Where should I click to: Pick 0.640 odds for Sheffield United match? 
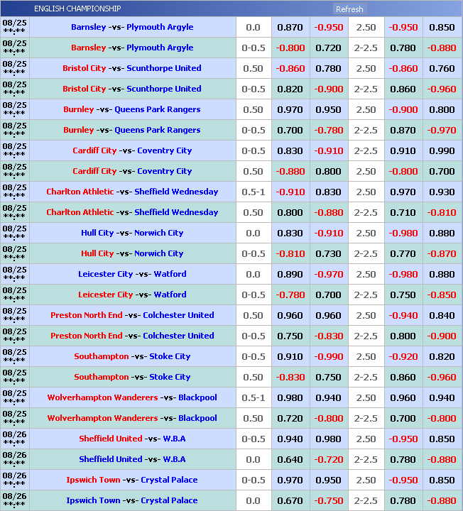point(290,460)
